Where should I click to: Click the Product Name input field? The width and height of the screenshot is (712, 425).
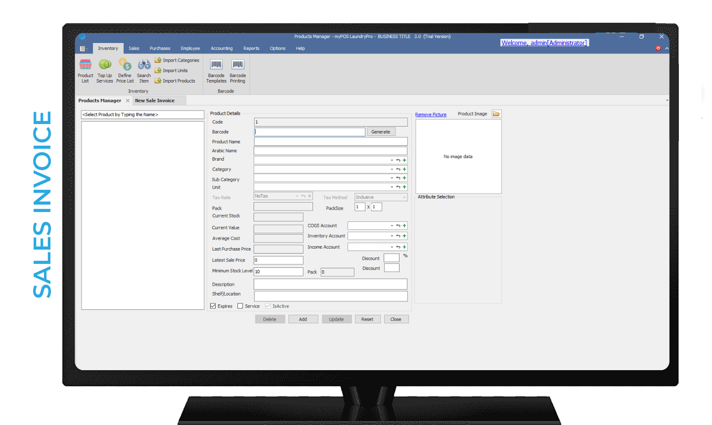[x=330, y=141]
